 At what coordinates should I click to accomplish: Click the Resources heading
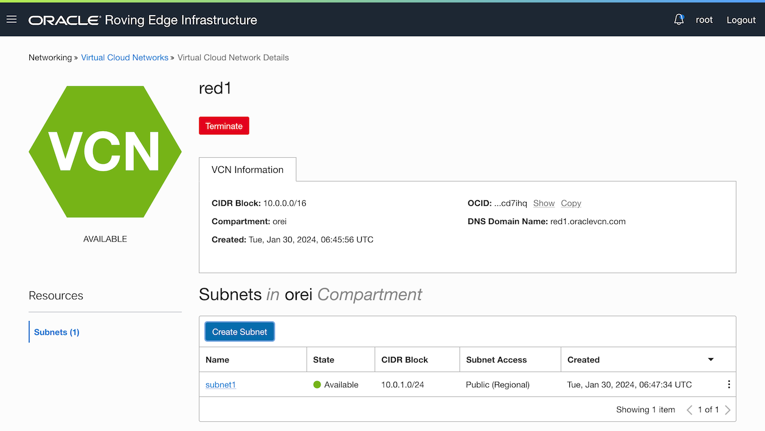point(56,296)
